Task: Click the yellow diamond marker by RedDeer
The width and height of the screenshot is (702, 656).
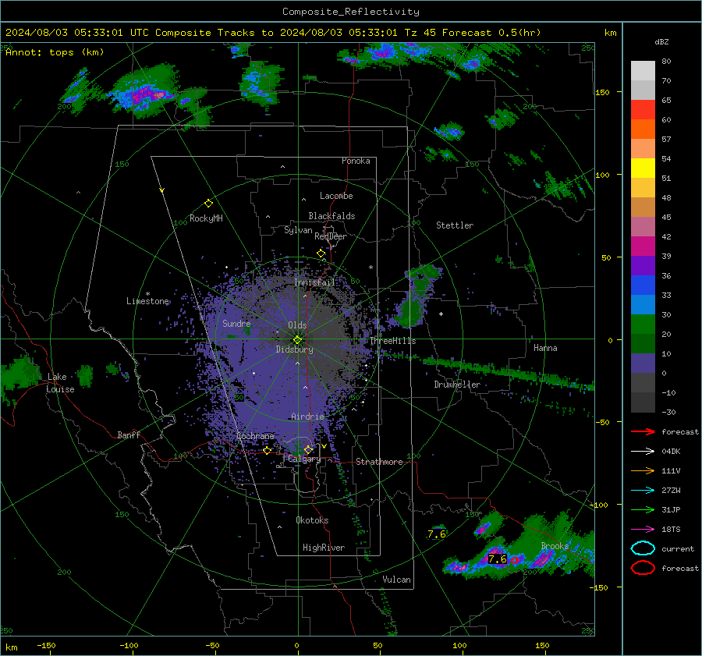Action: click(x=321, y=254)
